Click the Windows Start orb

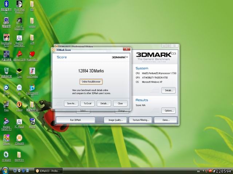click(x=5, y=170)
